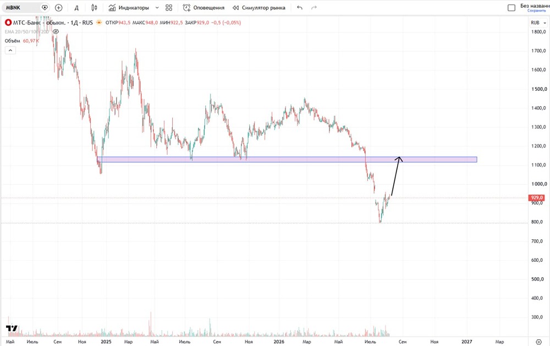Collapse the indicator legend with chevron
This screenshot has height=346, width=550.
click(x=10, y=51)
